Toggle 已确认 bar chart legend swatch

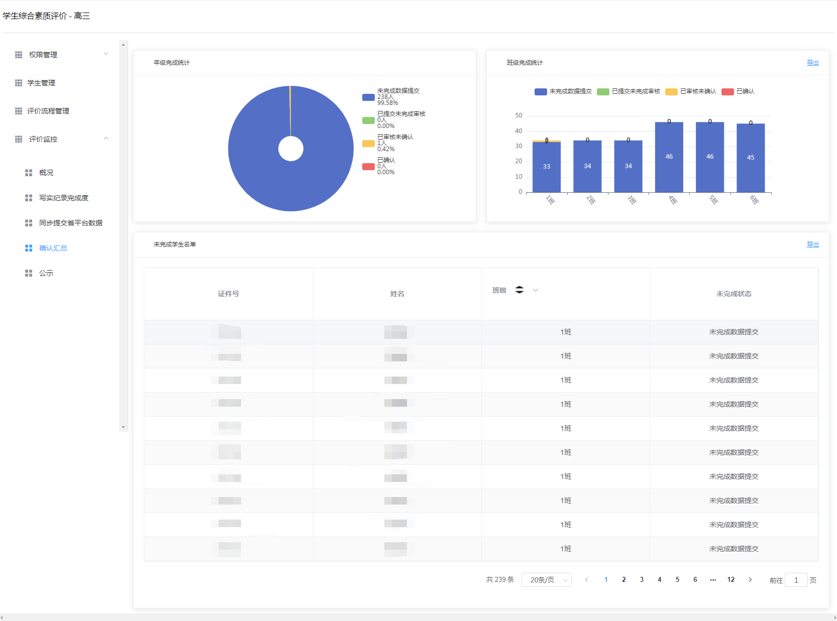(x=727, y=91)
